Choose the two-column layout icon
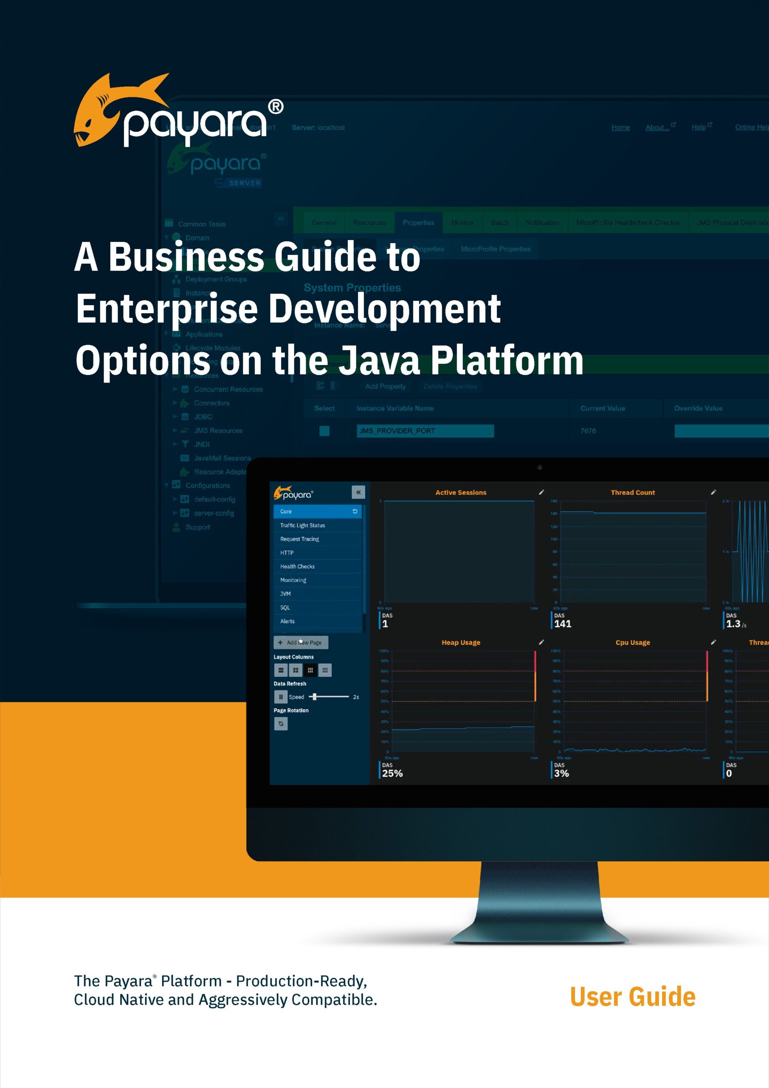Viewport: 769px width, 1088px height. pos(296,670)
